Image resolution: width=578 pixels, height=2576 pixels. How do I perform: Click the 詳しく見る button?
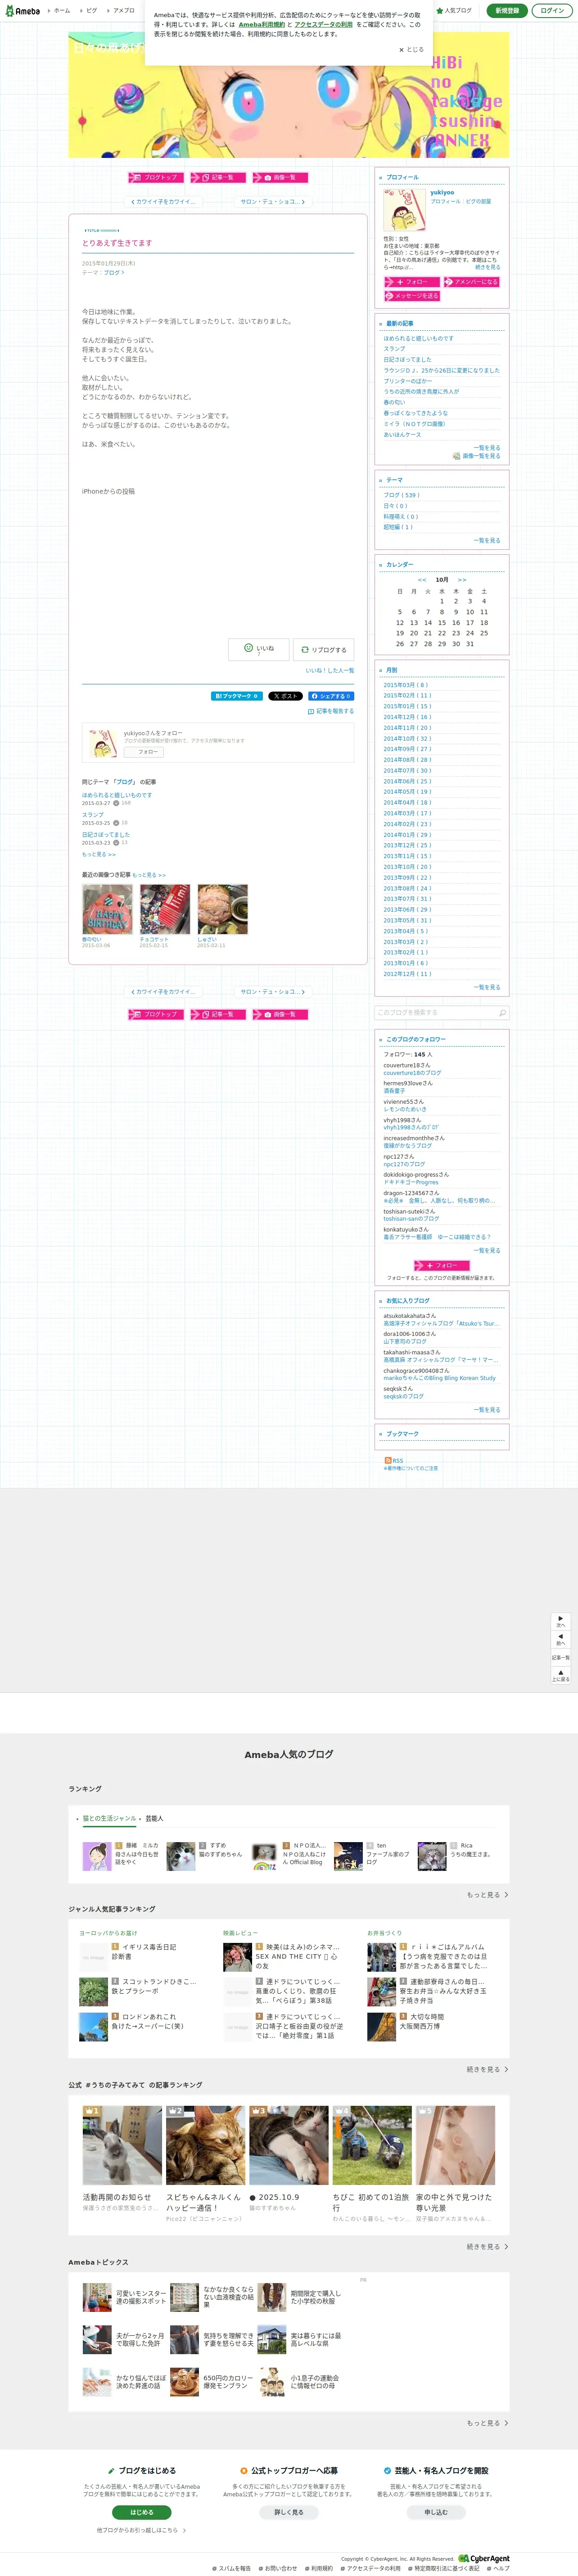tap(289, 2511)
